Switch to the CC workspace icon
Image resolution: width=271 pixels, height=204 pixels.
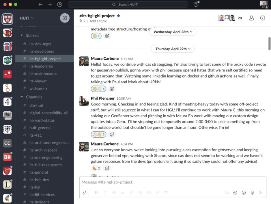(x=7, y=143)
